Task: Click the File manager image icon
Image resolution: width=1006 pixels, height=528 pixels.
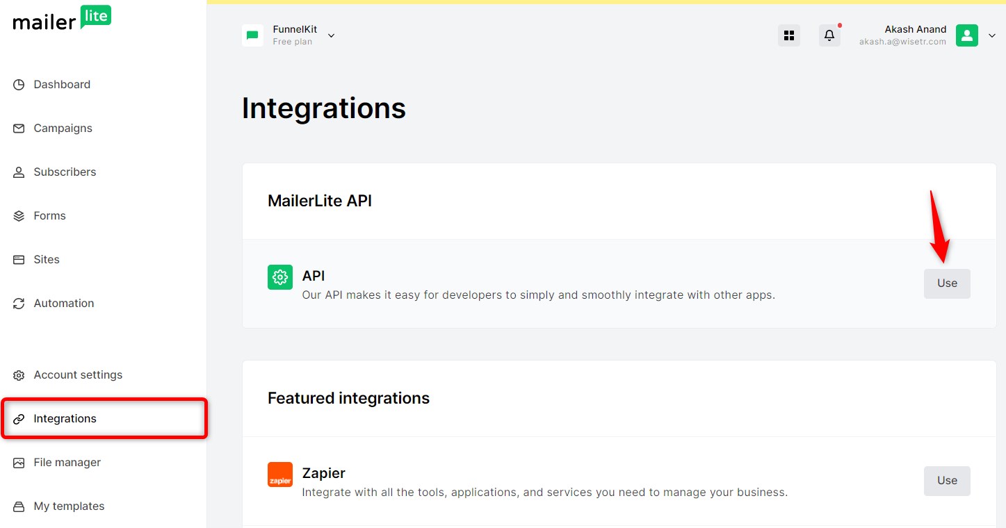Action: [x=19, y=463]
